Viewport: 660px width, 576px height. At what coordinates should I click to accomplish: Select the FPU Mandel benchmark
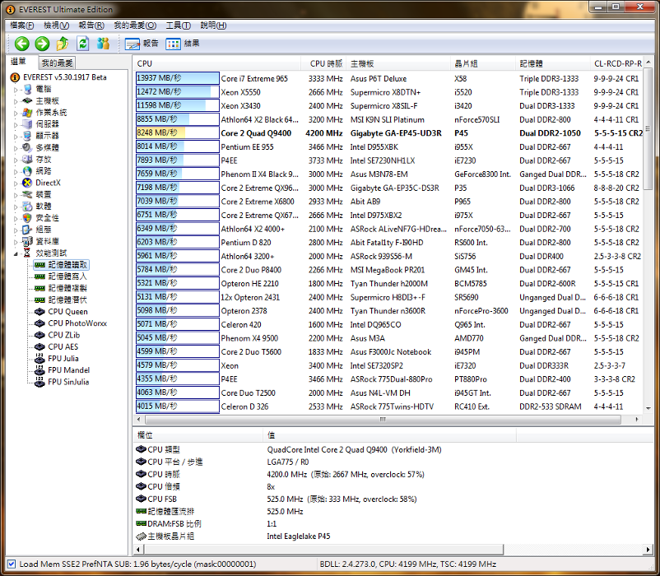[x=68, y=370]
